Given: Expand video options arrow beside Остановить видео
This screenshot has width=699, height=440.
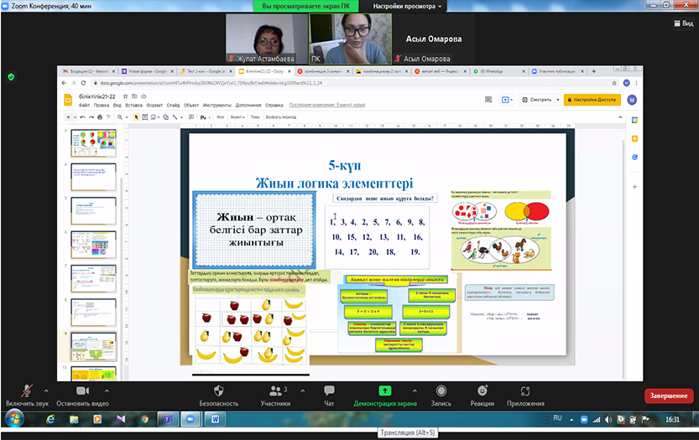Looking at the screenshot, I should coord(113,391).
